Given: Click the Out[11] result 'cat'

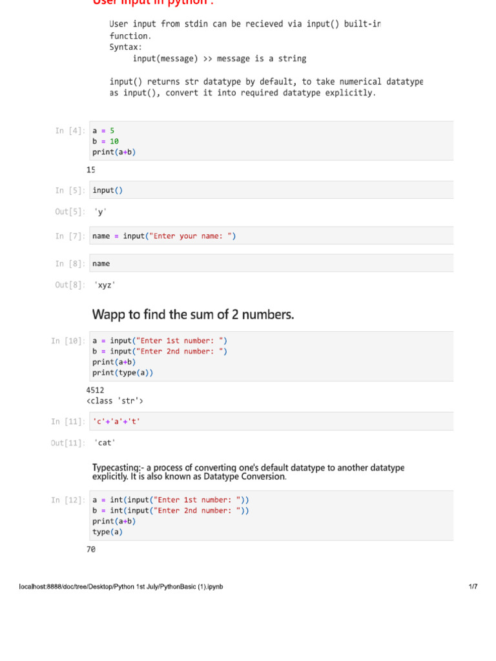Looking at the screenshot, I should (x=105, y=443).
